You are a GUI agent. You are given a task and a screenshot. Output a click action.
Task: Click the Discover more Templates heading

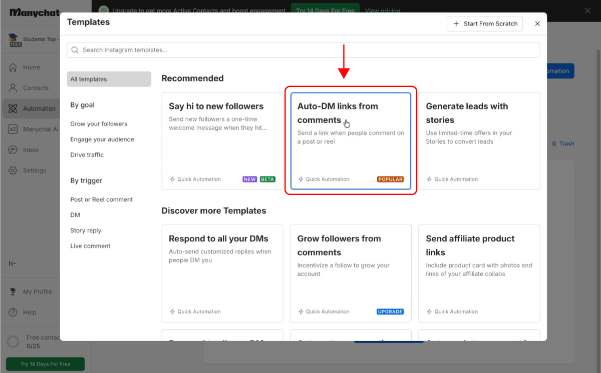(x=214, y=211)
